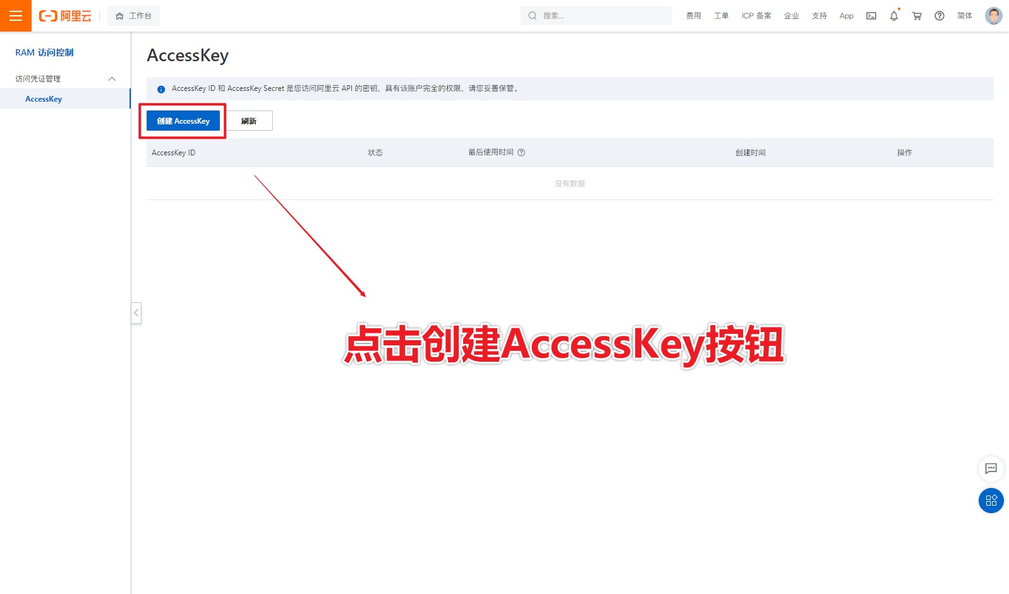
Task: Go to 工作台 workbench
Action: coord(133,16)
